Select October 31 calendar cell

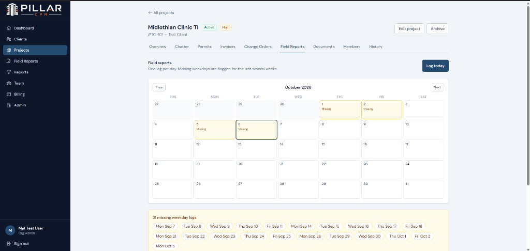pos(423,189)
